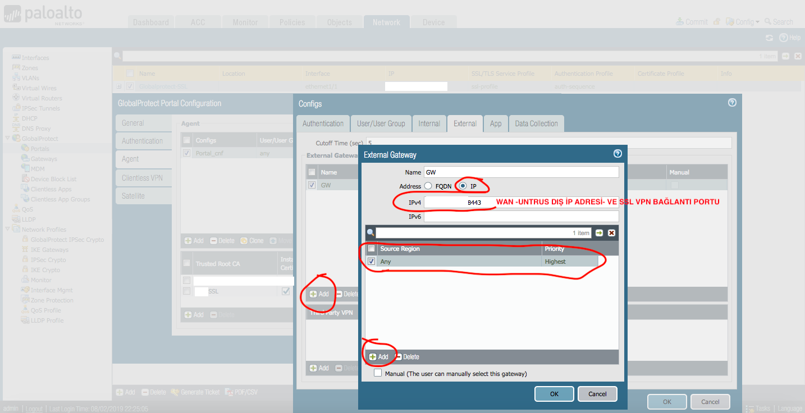Clear the source region search with red X
This screenshot has height=413, width=805.
pyautogui.click(x=611, y=233)
